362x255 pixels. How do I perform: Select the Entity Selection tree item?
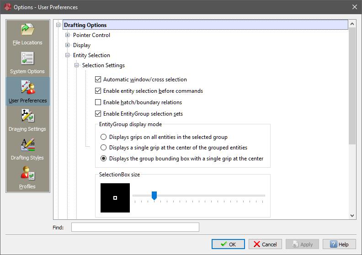point(91,55)
